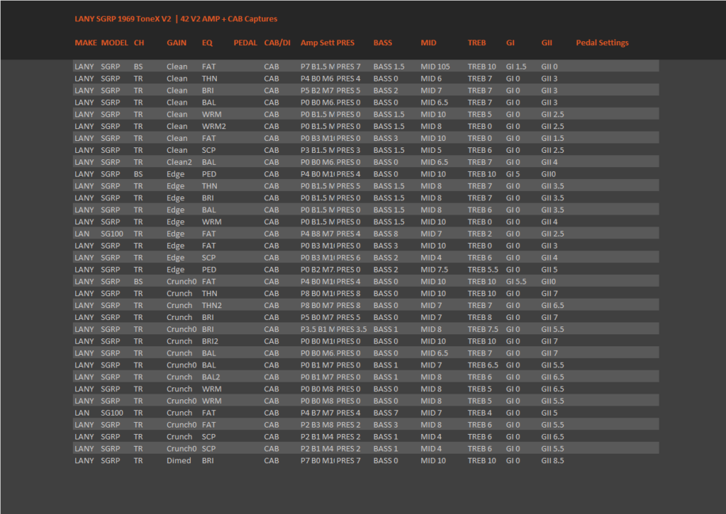
Task: Select 'GII 1.5' cell in Clean FAT row
Action: click(x=552, y=138)
